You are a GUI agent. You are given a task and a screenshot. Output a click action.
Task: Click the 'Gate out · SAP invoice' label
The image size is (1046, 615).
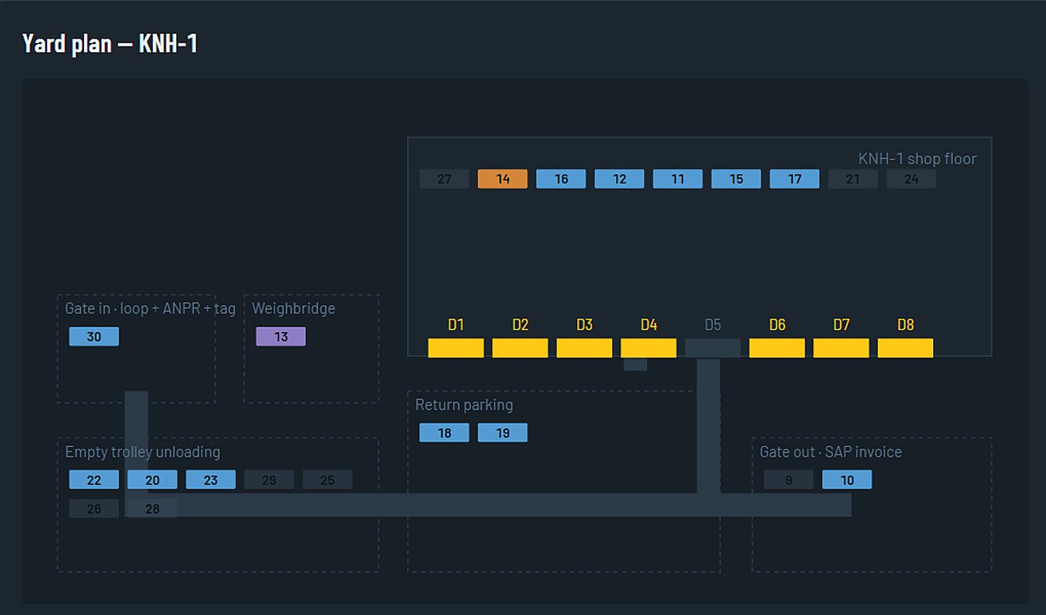click(x=831, y=452)
